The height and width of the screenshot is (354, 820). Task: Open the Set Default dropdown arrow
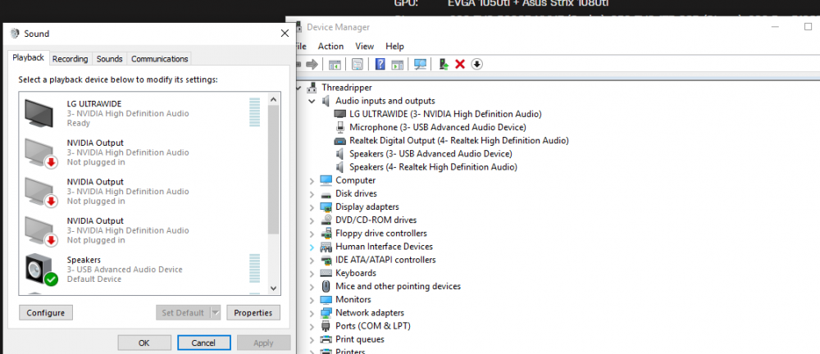coord(216,313)
